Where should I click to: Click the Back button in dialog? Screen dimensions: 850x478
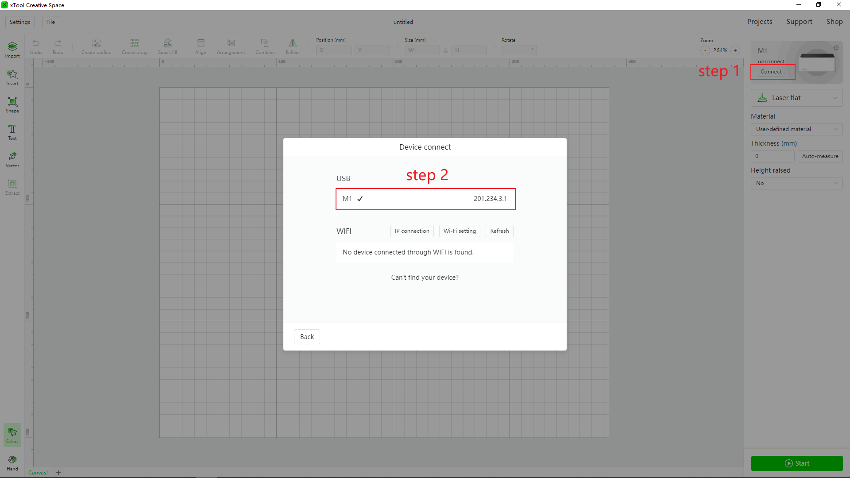[x=307, y=337]
